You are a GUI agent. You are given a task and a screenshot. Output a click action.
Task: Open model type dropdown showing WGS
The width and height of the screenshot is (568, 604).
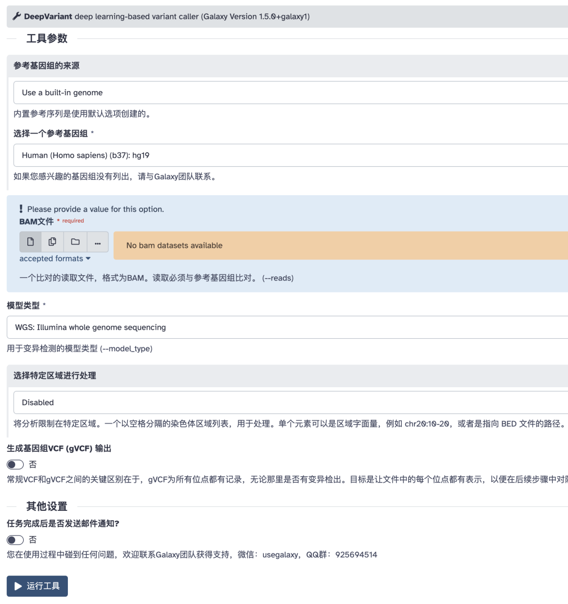(287, 327)
